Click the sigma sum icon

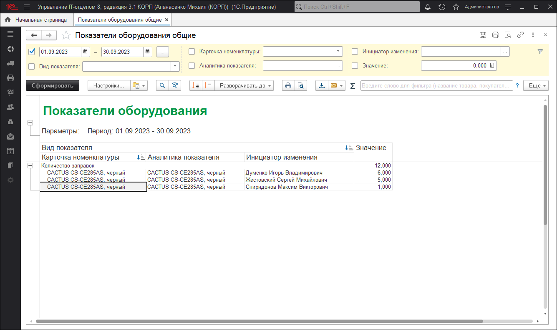(353, 86)
